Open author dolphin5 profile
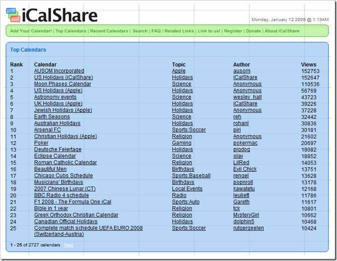The height and width of the screenshot is (261, 337). (244, 221)
